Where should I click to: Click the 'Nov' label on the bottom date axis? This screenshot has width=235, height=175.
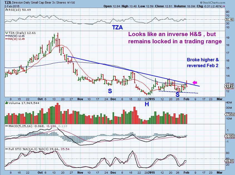(80, 173)
